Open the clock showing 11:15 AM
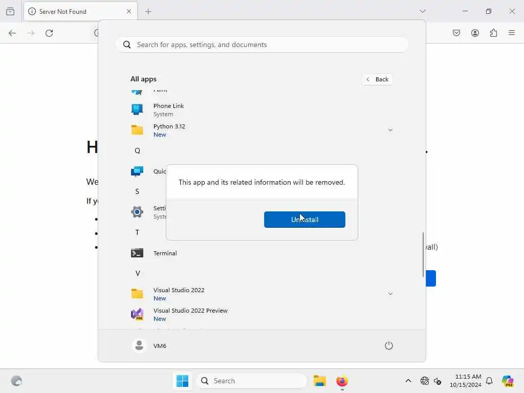 466,381
